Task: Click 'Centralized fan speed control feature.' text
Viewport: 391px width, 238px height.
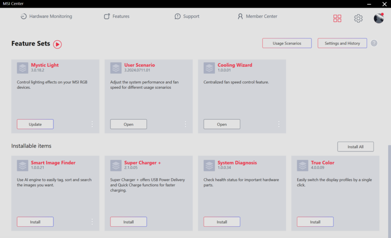Action: tap(236, 82)
